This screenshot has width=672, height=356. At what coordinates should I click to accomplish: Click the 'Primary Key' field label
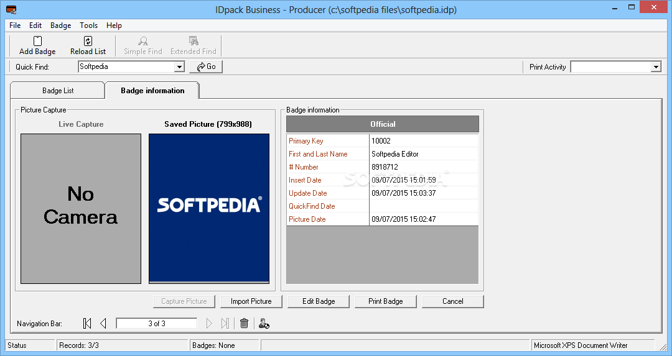[x=306, y=141]
